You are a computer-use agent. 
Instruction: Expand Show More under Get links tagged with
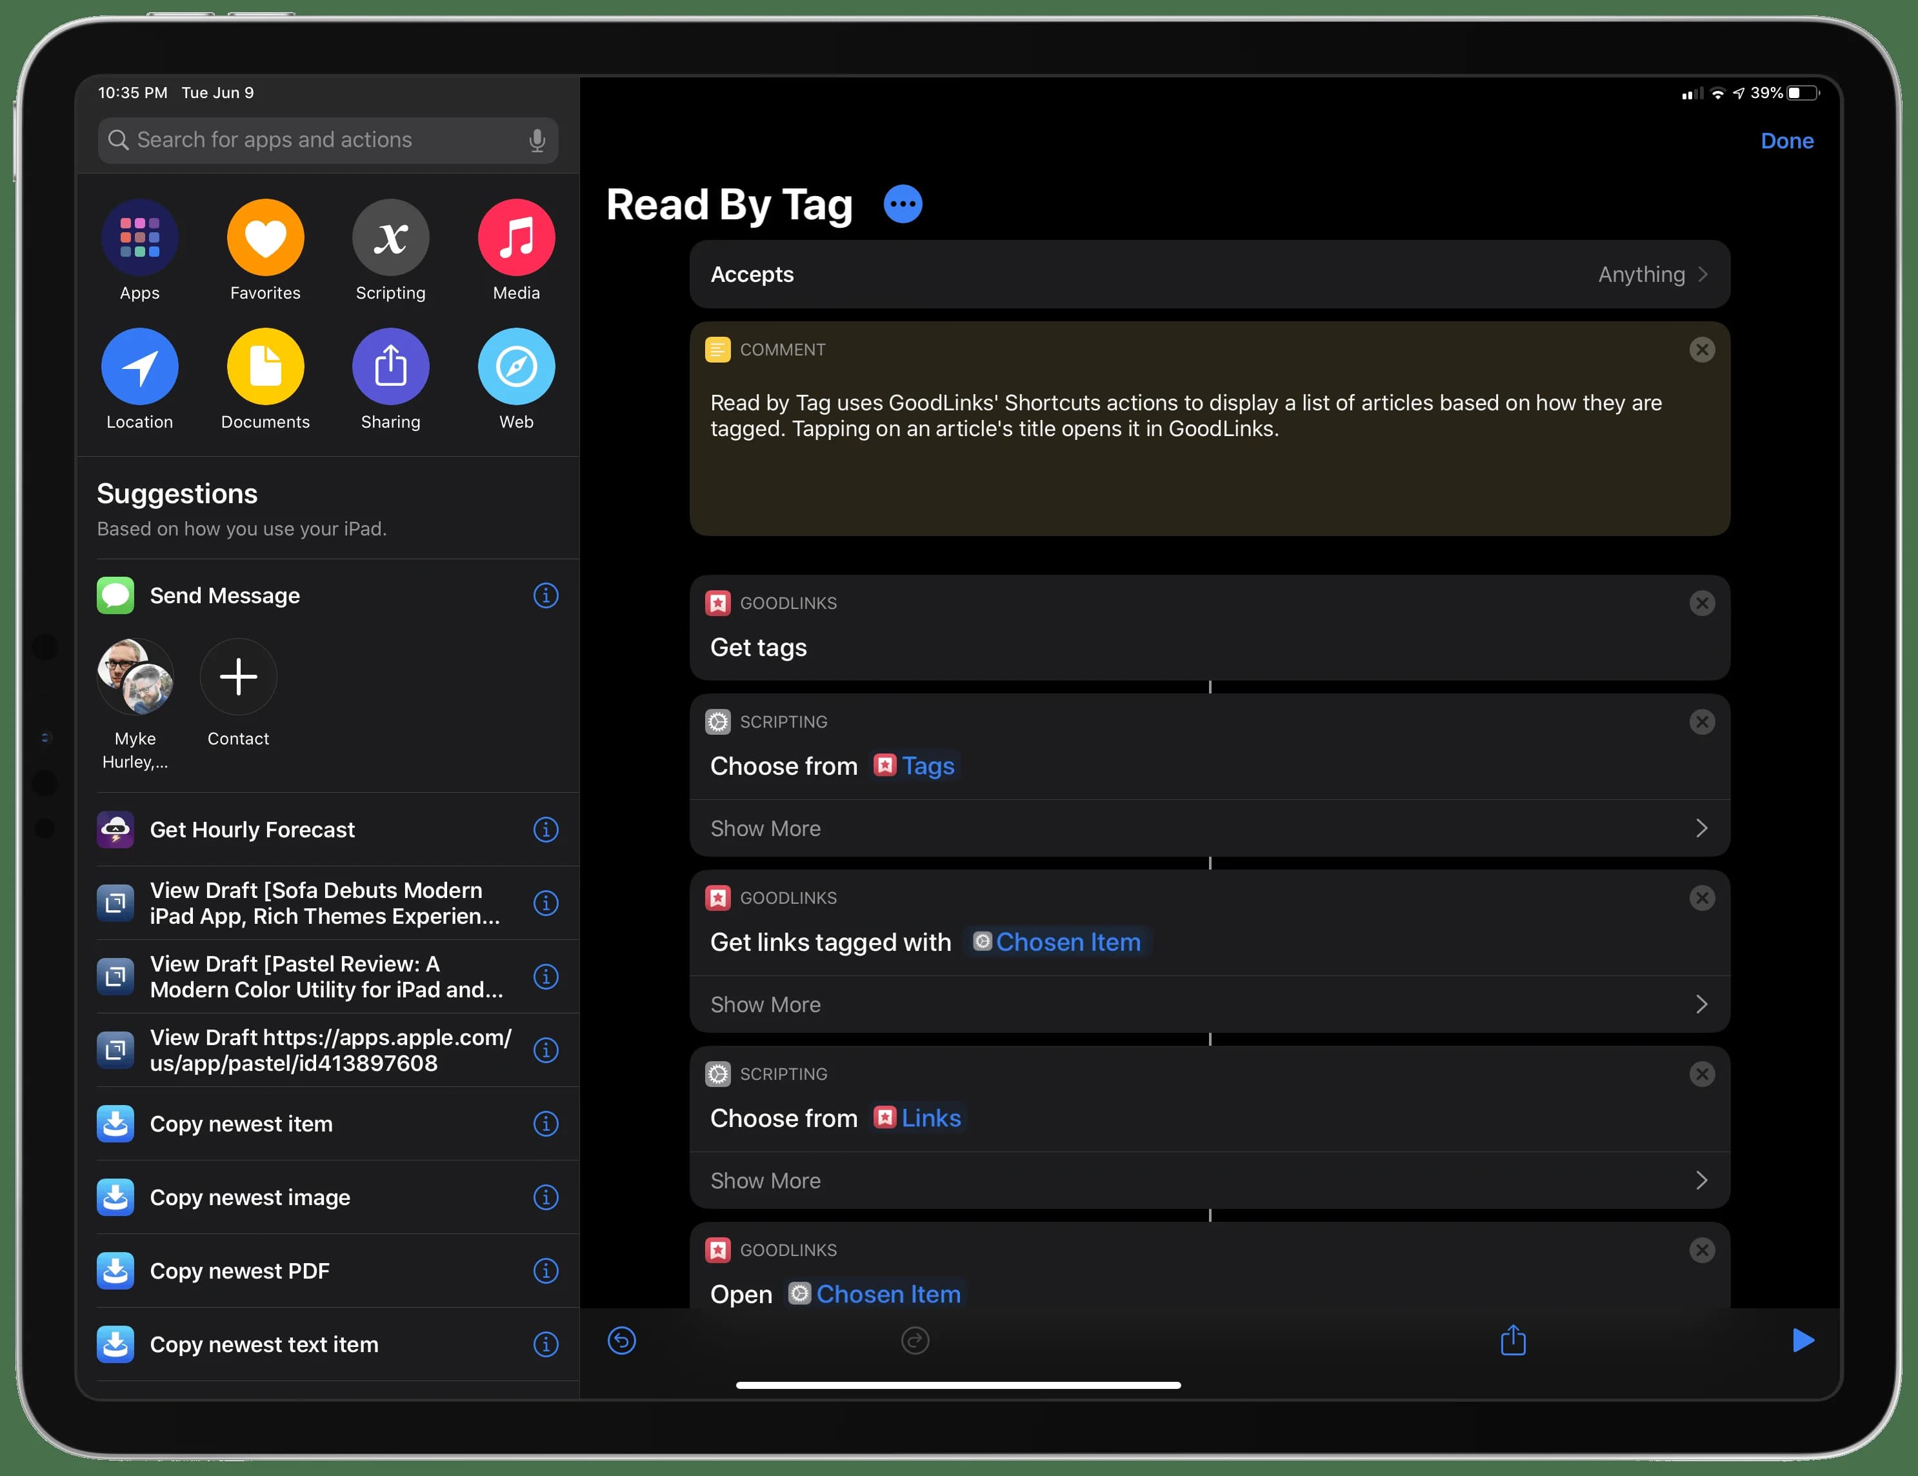point(1209,1004)
